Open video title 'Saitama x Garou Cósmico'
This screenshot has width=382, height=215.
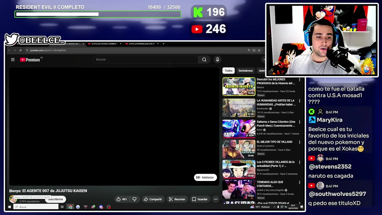[x=276, y=124]
